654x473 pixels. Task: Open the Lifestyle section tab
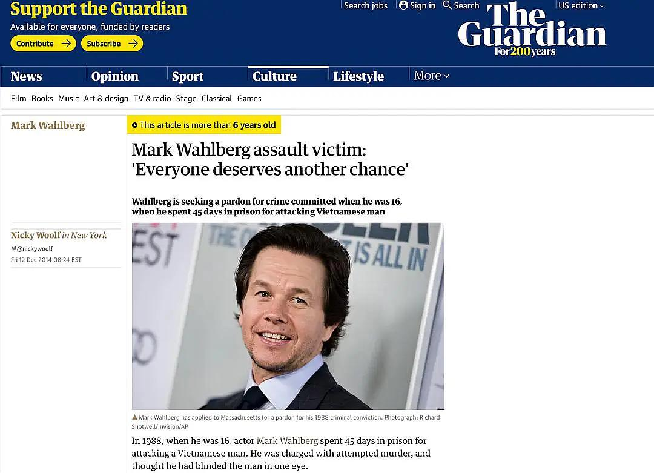(358, 76)
